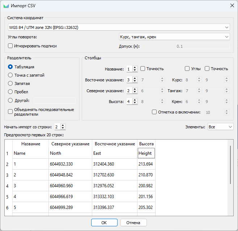Select the Name cell in preview
The width and height of the screenshot is (238, 231).
31,153
